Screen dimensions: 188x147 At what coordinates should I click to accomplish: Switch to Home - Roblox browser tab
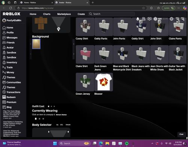coord(36,3)
